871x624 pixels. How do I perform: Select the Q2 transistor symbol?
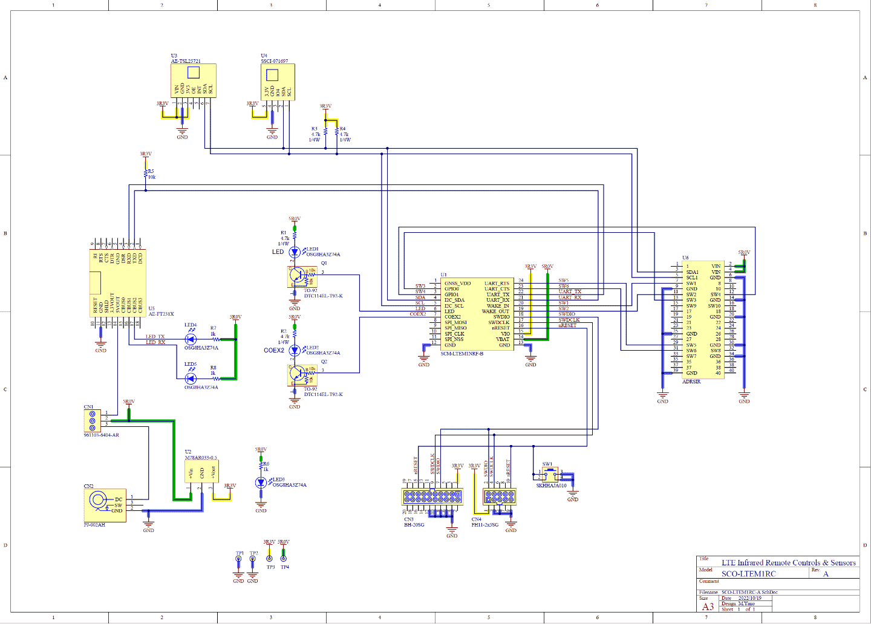(301, 374)
